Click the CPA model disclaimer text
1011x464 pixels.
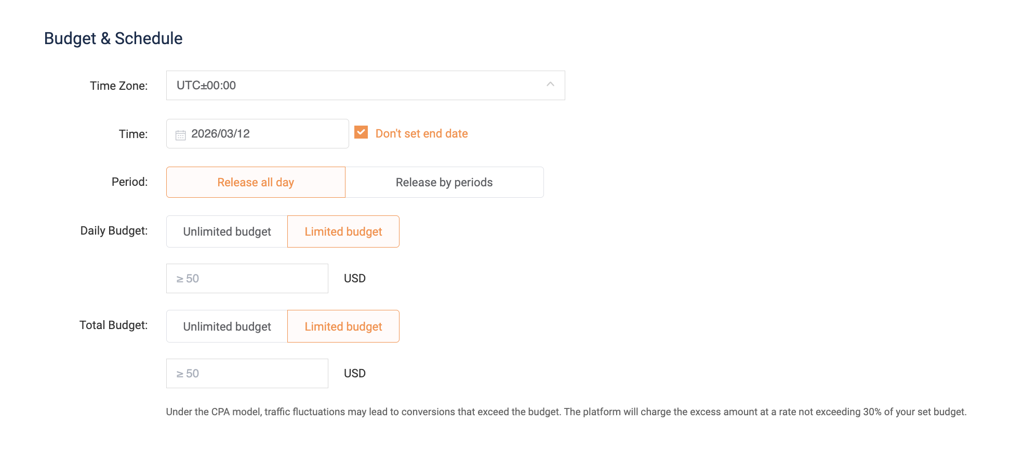(566, 412)
